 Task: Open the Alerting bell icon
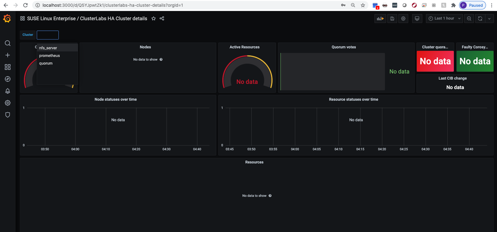[8, 91]
